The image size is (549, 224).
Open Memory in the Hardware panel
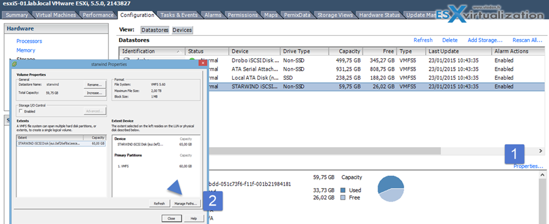point(26,51)
